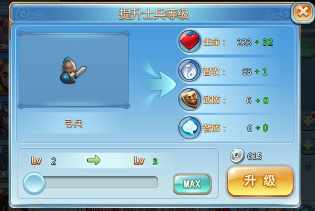Click the gray slider track
315x211 pixels.
point(101,183)
